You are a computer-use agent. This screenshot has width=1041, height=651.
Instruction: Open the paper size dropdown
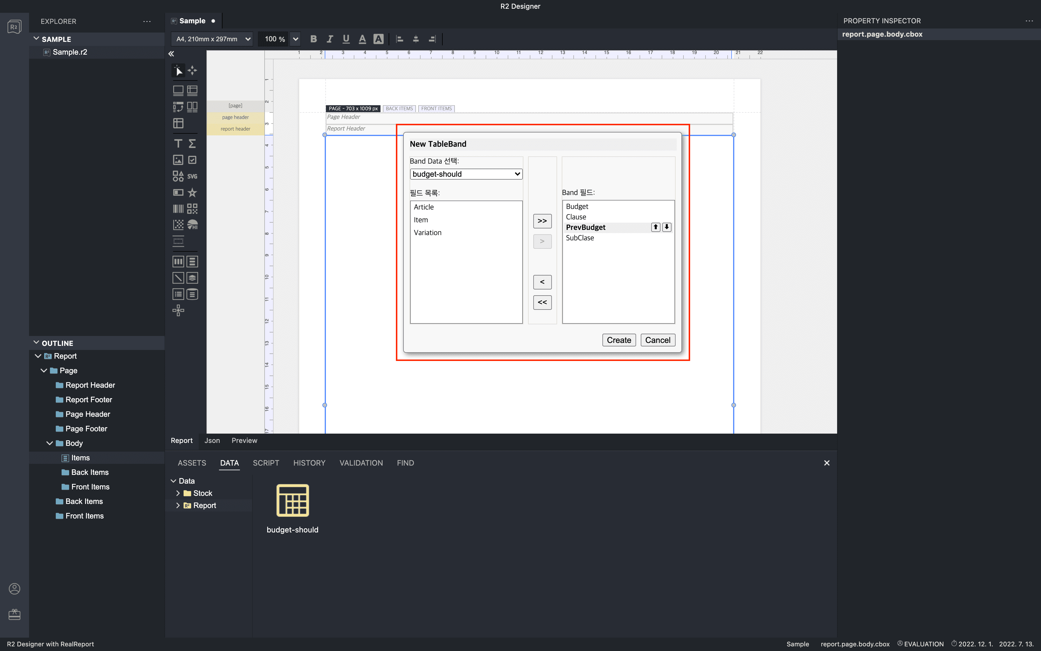click(x=212, y=39)
